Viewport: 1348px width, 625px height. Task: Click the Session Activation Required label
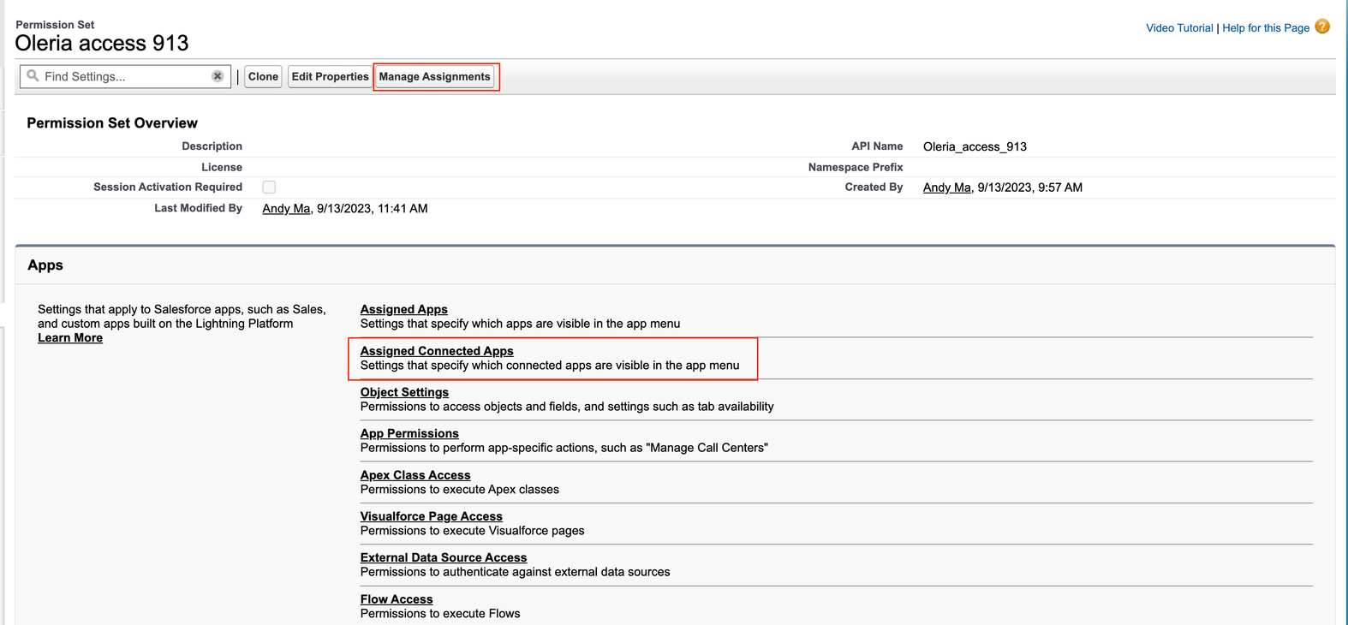pyautogui.click(x=168, y=187)
